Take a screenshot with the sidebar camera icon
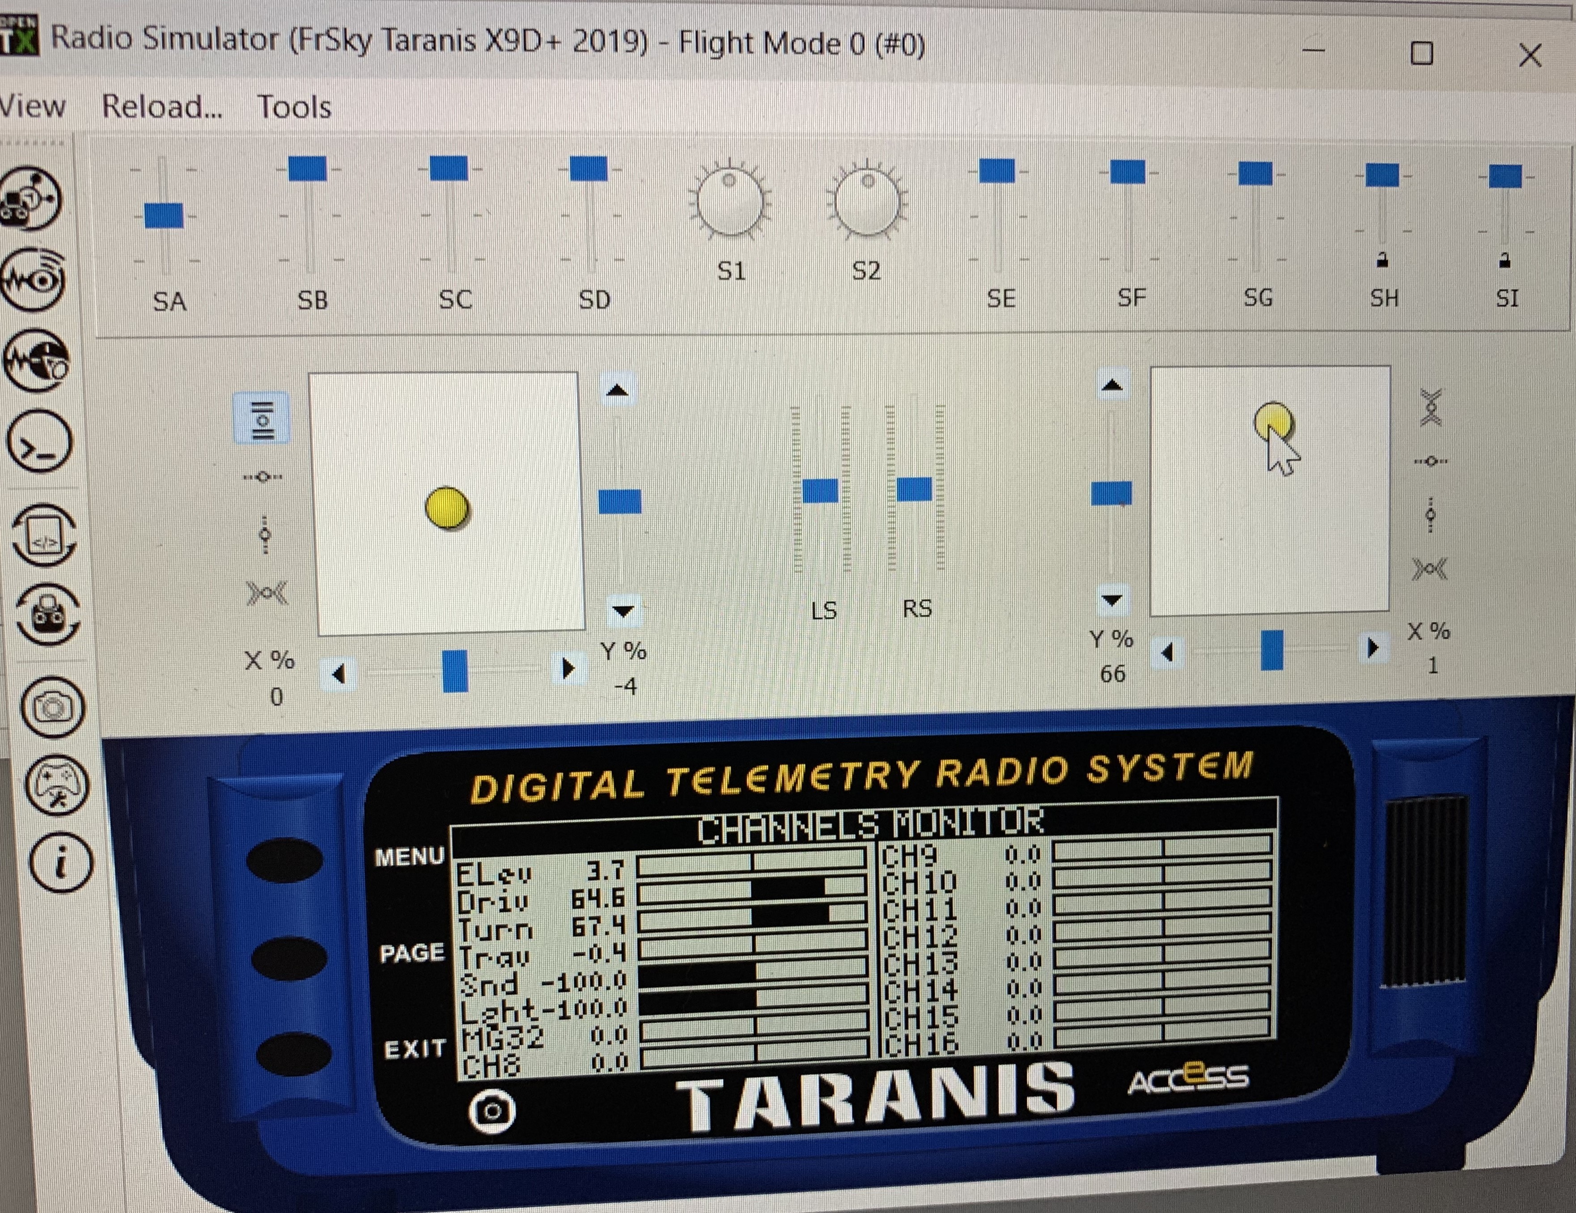Viewport: 1576px width, 1213px height. 53,707
